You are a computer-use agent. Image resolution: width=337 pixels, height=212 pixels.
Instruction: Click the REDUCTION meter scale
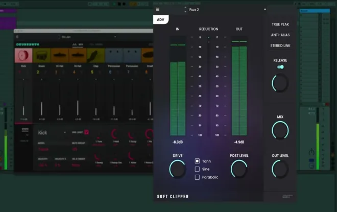pos(208,86)
